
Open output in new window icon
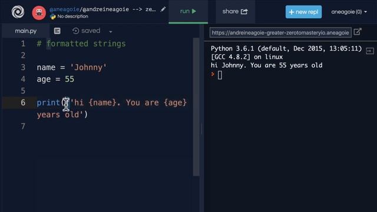[x=358, y=31]
